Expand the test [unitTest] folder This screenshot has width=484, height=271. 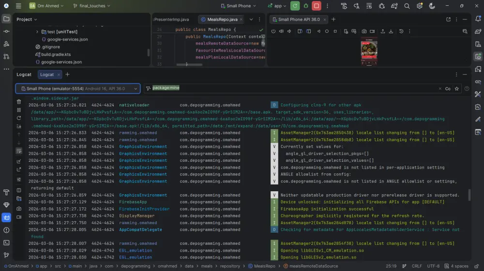[37, 32]
